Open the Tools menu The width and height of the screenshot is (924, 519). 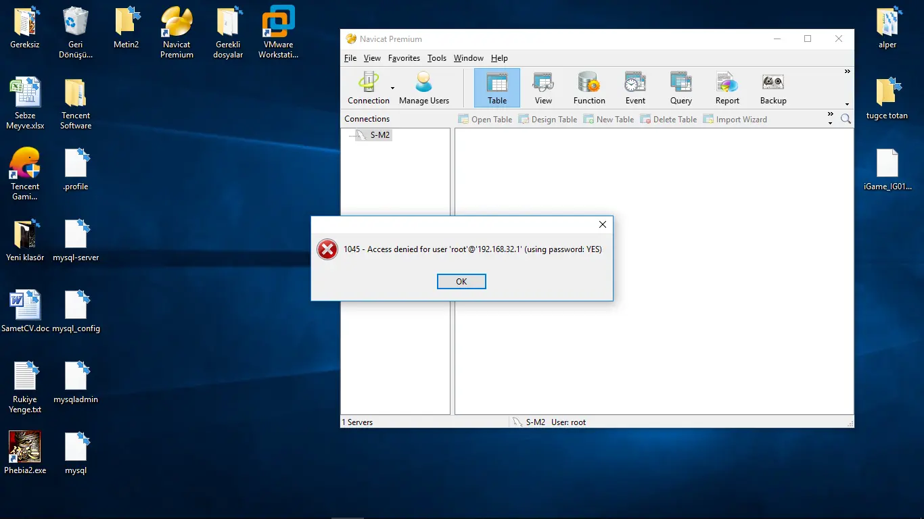437,58
